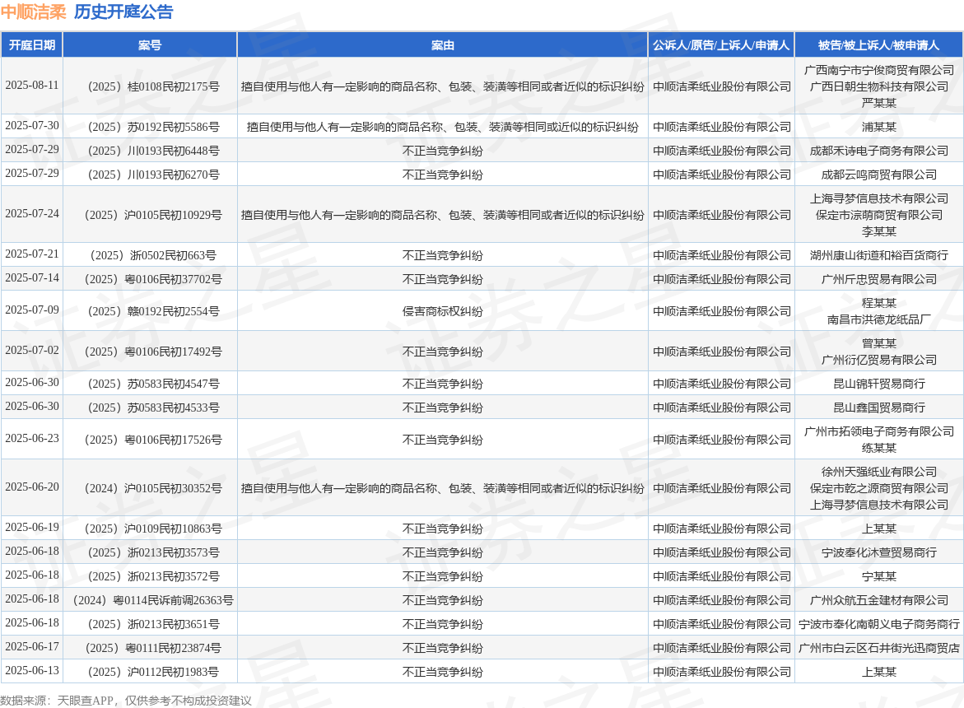Select the 开庭日期 column header
Viewport: 964px width, 708px height.
coord(32,44)
